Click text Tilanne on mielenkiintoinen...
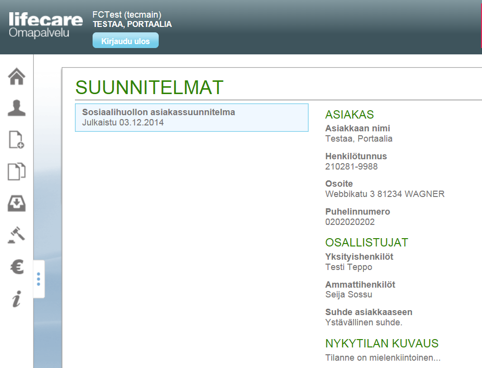482x368 pixels. pyautogui.click(x=383, y=358)
